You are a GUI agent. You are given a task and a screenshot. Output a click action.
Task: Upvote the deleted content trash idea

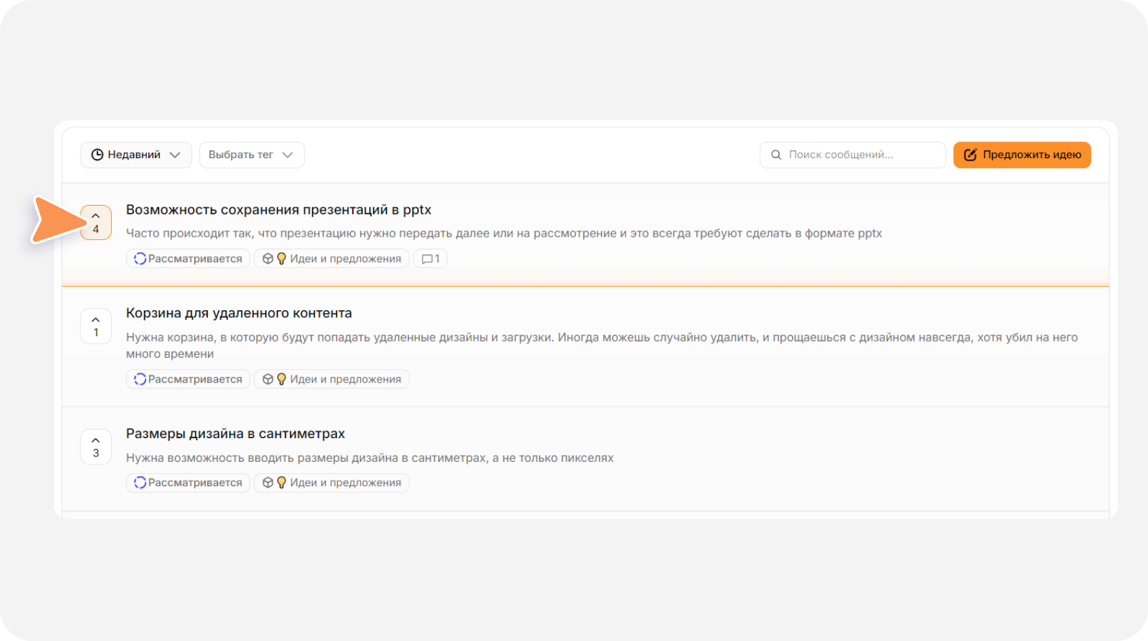pyautogui.click(x=96, y=326)
